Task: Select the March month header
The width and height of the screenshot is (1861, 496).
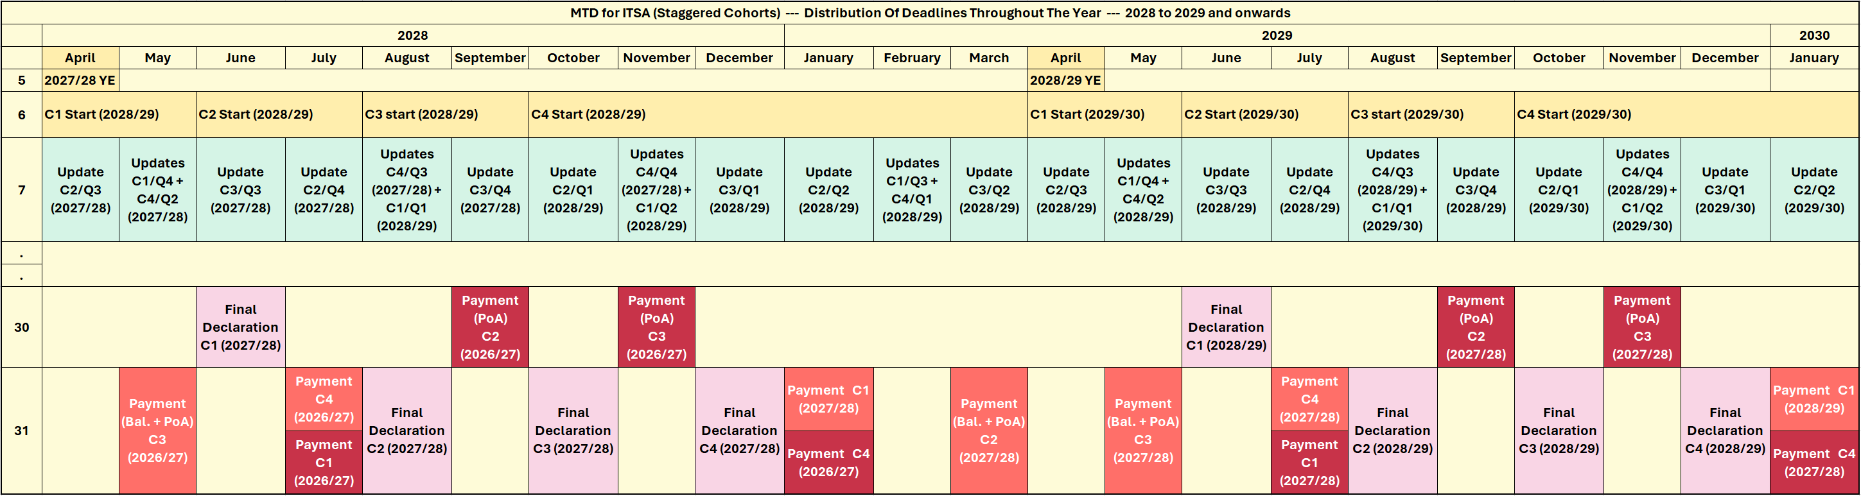Action: [x=989, y=58]
